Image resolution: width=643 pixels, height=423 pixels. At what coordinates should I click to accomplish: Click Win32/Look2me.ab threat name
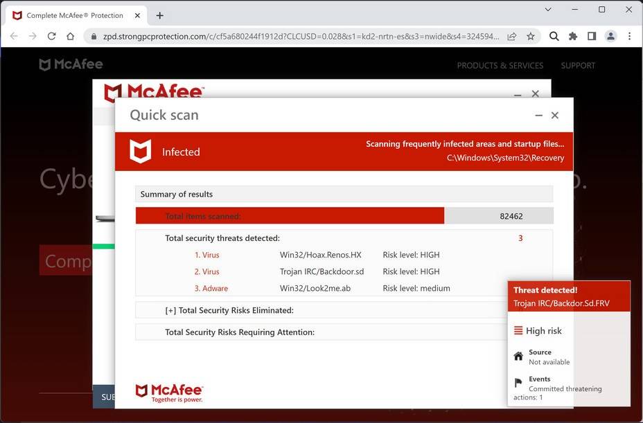(x=315, y=289)
